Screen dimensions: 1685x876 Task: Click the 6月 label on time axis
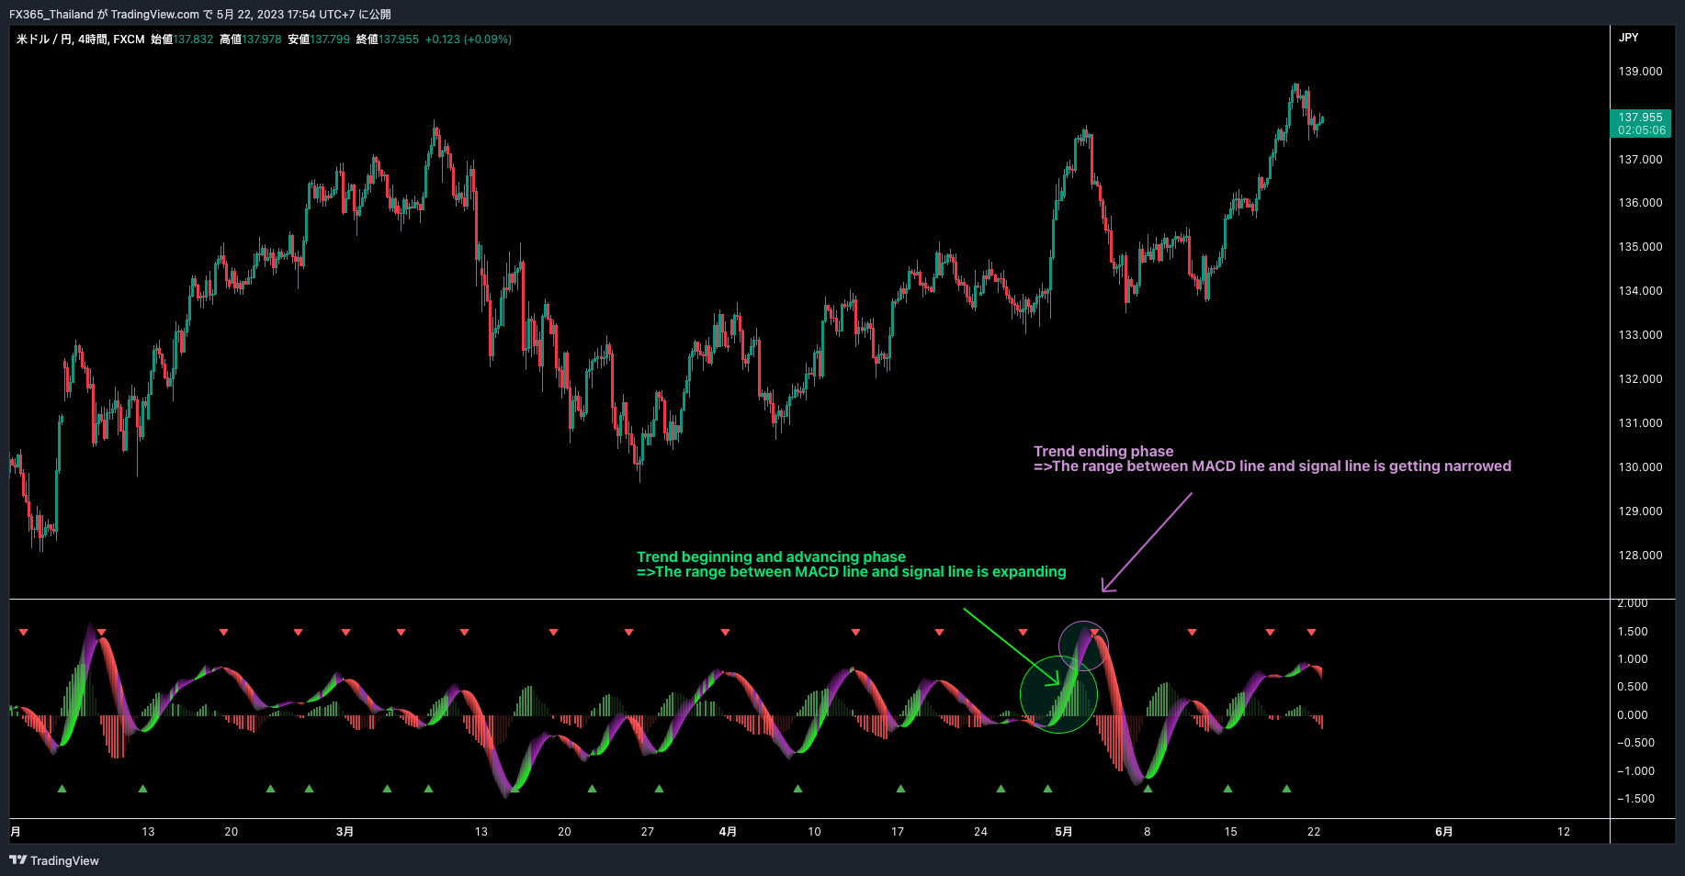click(1444, 832)
